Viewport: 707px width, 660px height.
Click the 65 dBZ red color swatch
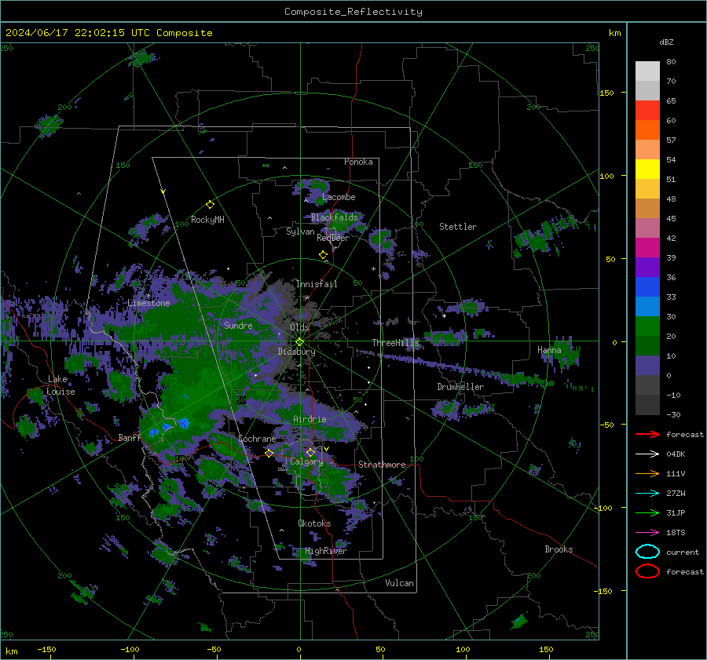[x=647, y=111]
